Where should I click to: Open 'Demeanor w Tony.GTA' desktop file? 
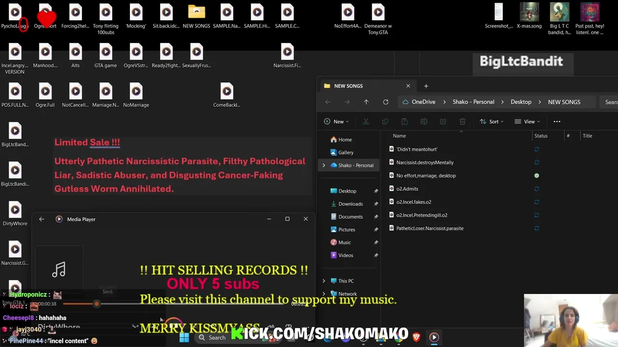[x=378, y=20]
